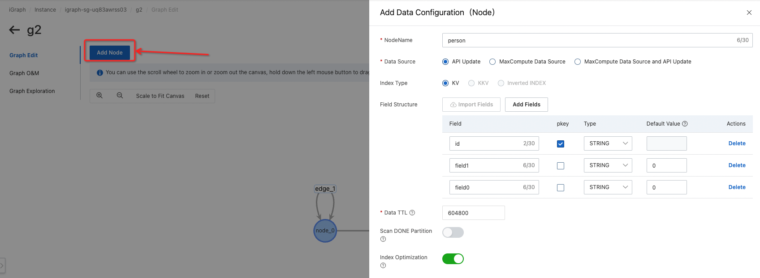Image resolution: width=760 pixels, height=278 pixels.
Task: Open the Type dropdown for id field
Action: tap(608, 143)
